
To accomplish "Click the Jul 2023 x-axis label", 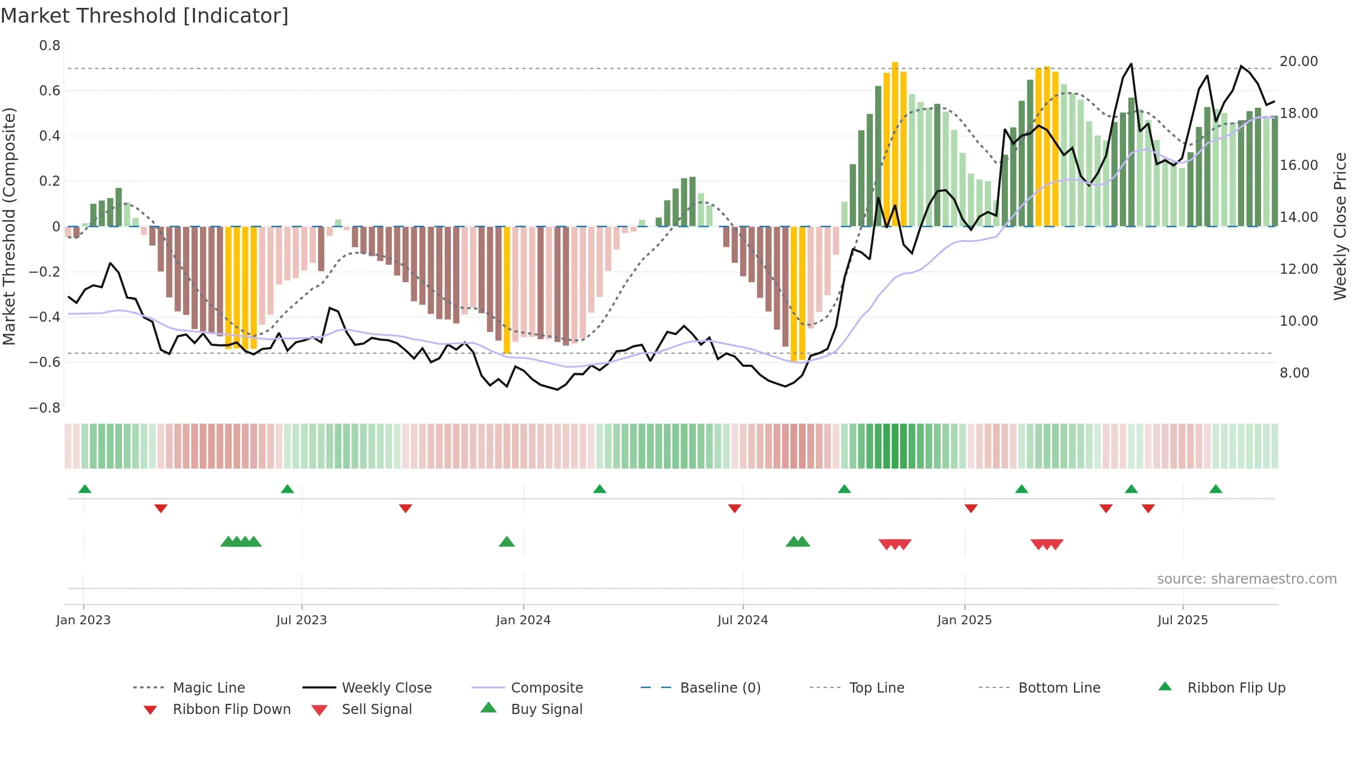I will click(x=302, y=620).
